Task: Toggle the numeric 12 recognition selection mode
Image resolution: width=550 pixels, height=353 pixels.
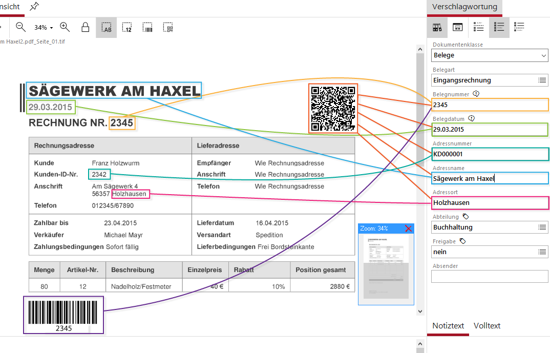Action: [127, 28]
